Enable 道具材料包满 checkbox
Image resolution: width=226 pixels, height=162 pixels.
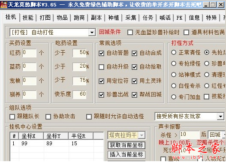[x=186, y=33]
